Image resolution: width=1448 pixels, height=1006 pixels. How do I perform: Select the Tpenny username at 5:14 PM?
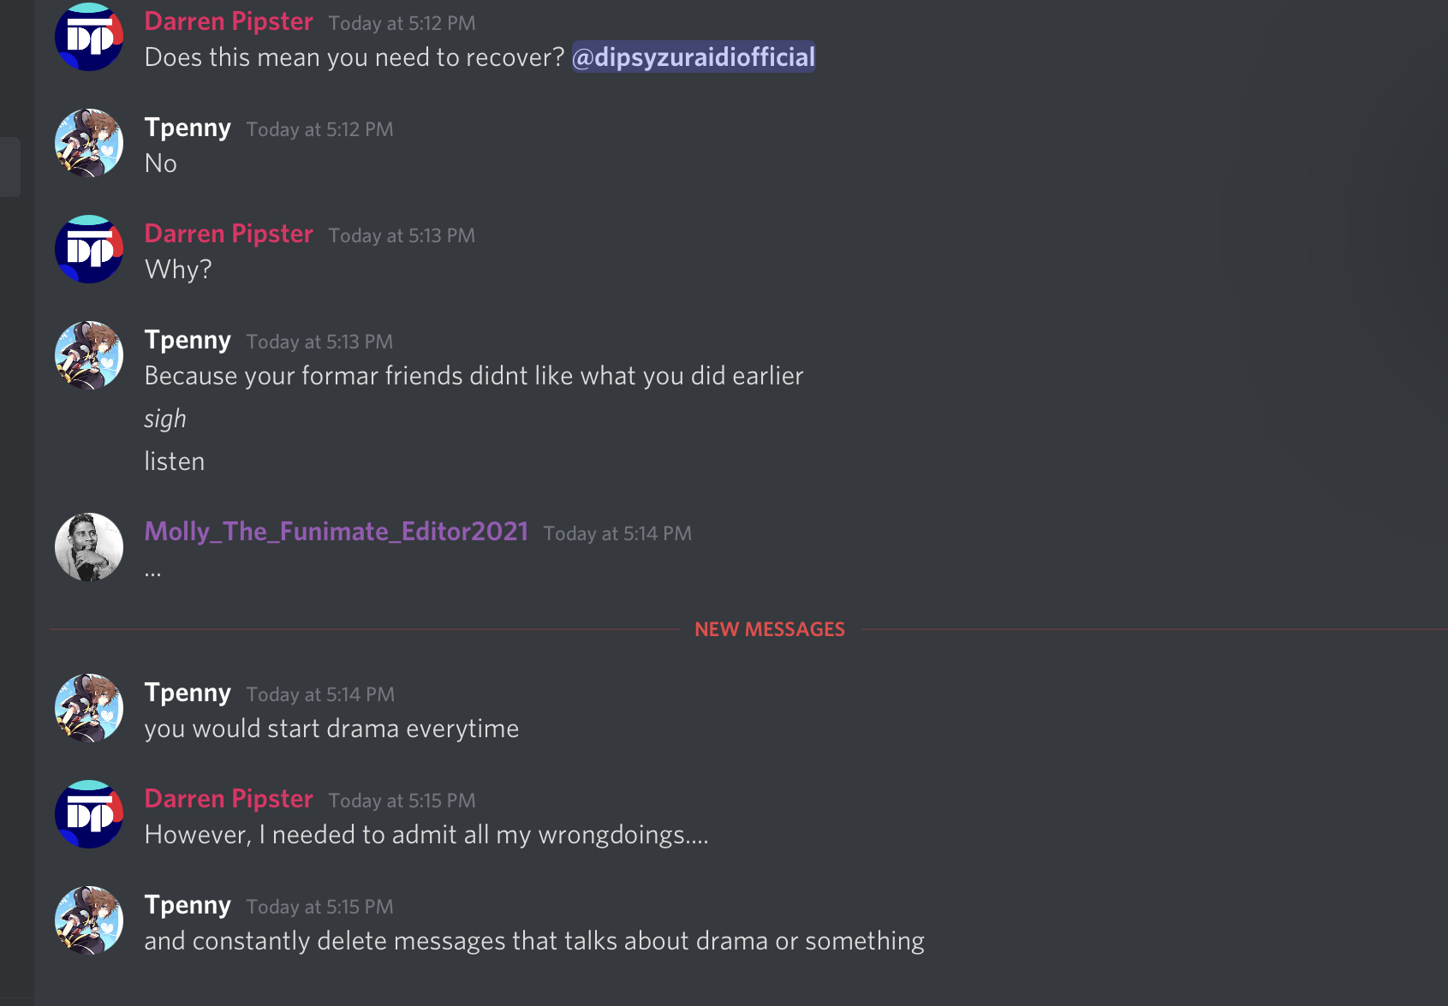(x=188, y=693)
